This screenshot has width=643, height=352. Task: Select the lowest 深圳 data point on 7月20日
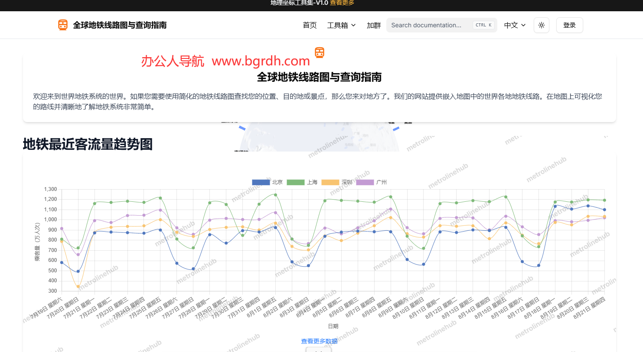[x=78, y=287]
